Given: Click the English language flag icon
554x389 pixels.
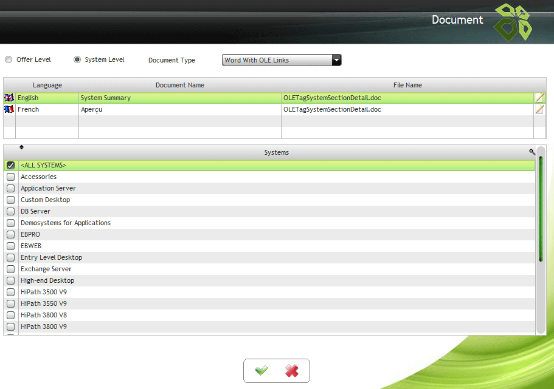Looking at the screenshot, I should 9,98.
